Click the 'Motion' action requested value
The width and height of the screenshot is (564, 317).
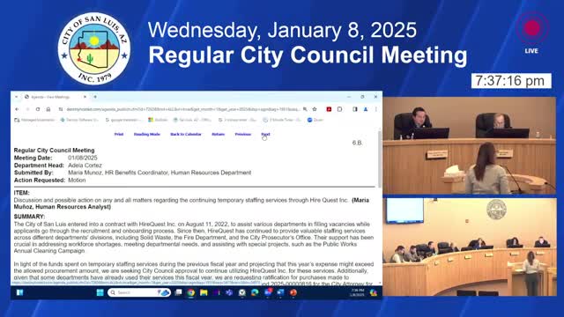coord(77,180)
